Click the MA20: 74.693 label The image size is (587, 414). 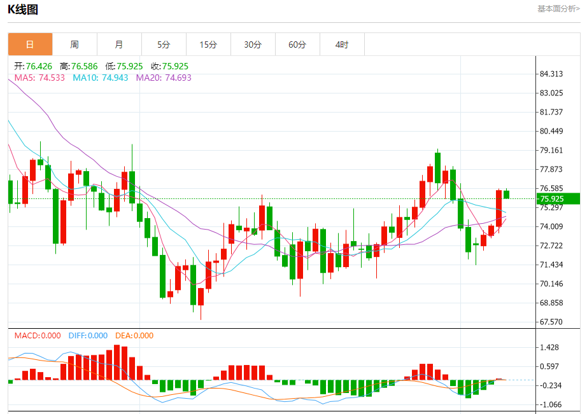point(164,78)
